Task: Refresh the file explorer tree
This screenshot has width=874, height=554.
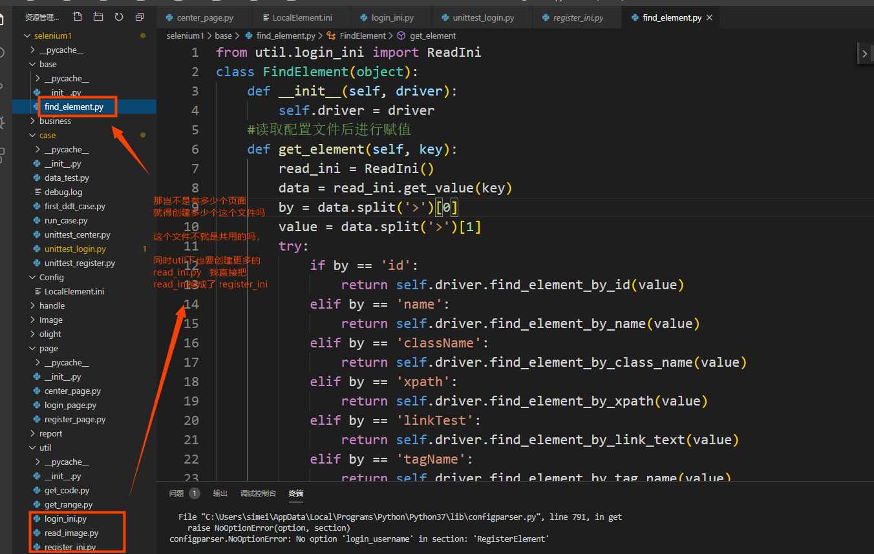Action: point(119,17)
